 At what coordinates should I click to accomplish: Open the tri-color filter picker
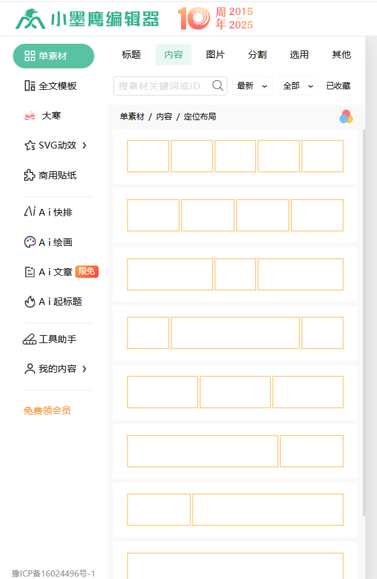coord(346,116)
